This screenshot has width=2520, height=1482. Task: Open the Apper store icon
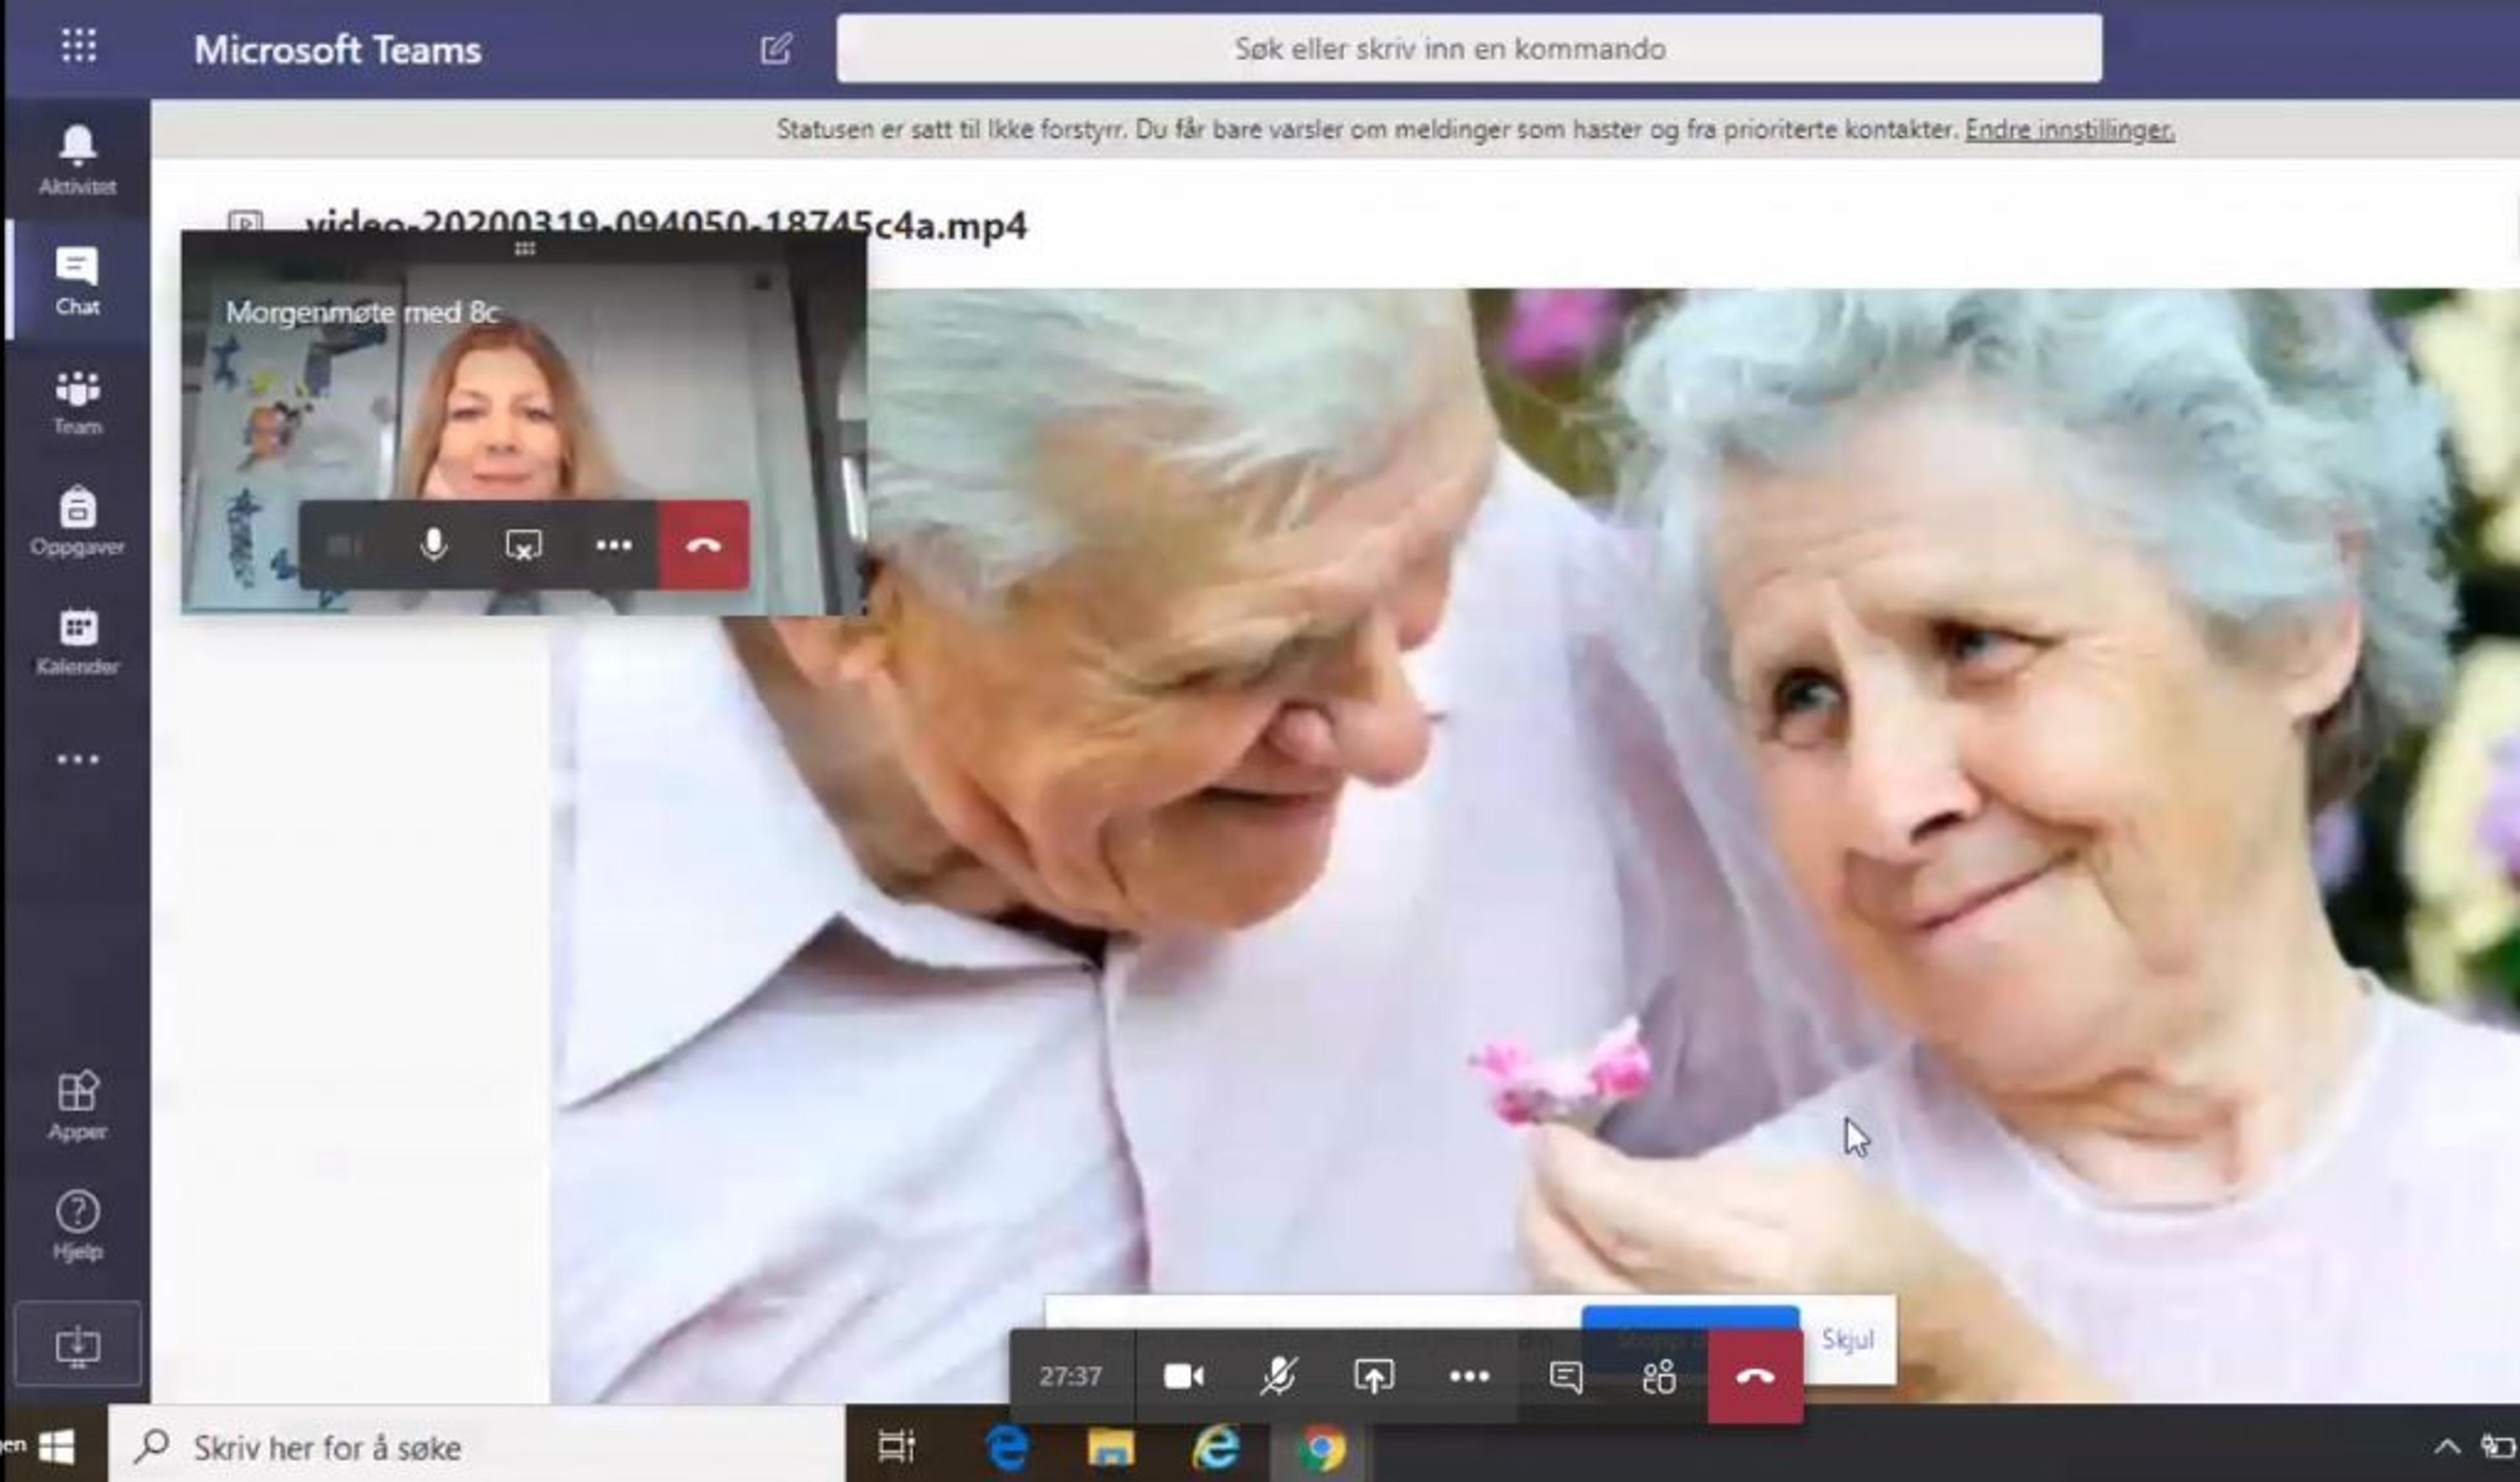[77, 1104]
